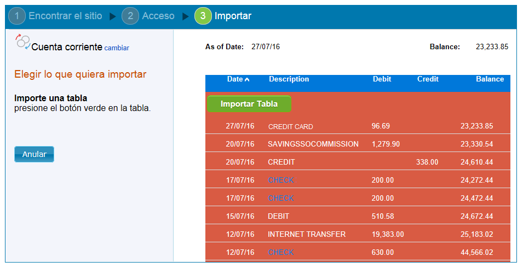Select the INTERNET TRANSFER transaction row
The image size is (523, 268).
pyautogui.click(x=307, y=234)
